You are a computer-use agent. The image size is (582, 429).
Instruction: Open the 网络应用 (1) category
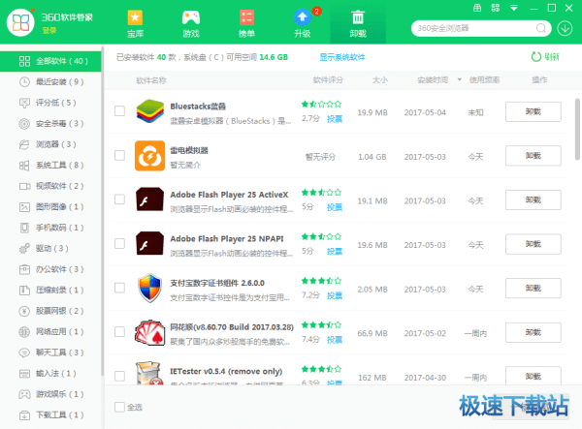tap(50, 331)
